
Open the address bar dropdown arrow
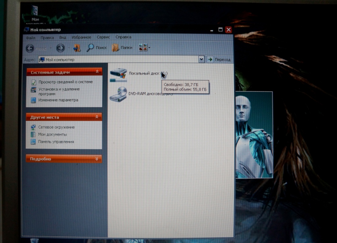[201, 59]
